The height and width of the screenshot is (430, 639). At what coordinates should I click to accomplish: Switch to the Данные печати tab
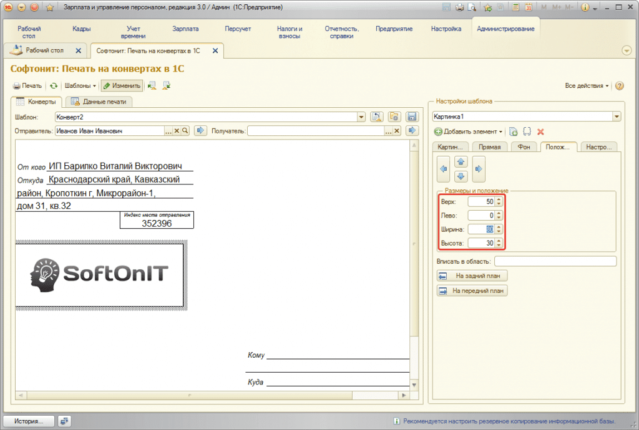[x=99, y=102]
